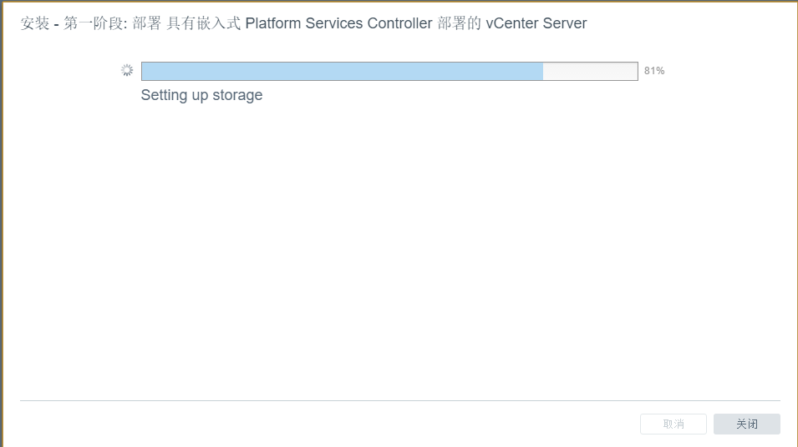Click the 安装 text in dialog title
The height and width of the screenshot is (447, 798).
click(x=35, y=23)
